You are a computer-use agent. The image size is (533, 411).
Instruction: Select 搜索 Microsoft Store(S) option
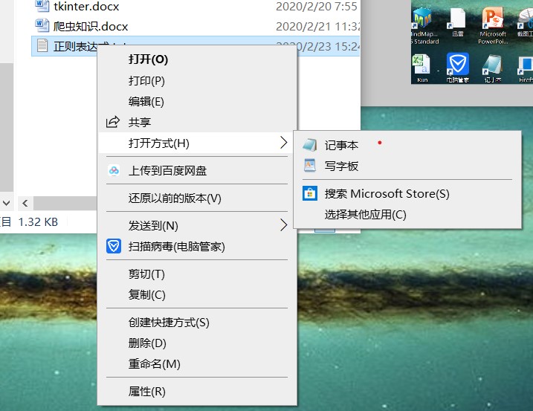click(387, 194)
